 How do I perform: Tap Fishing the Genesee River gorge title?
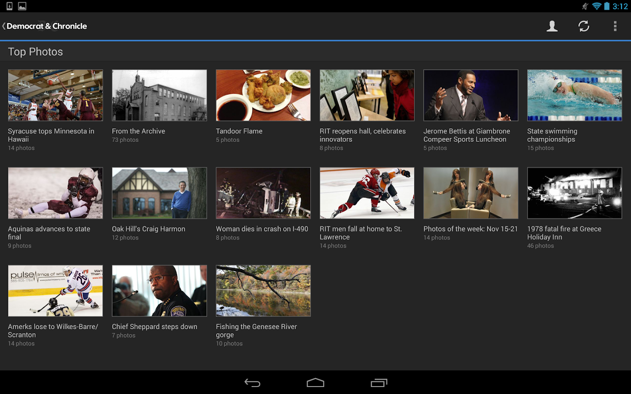coord(256,331)
